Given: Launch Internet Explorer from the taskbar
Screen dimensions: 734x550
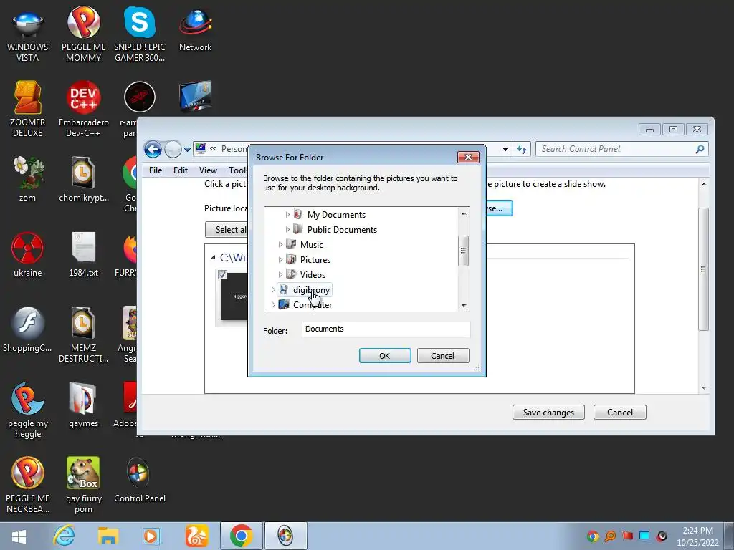Looking at the screenshot, I should [64, 536].
